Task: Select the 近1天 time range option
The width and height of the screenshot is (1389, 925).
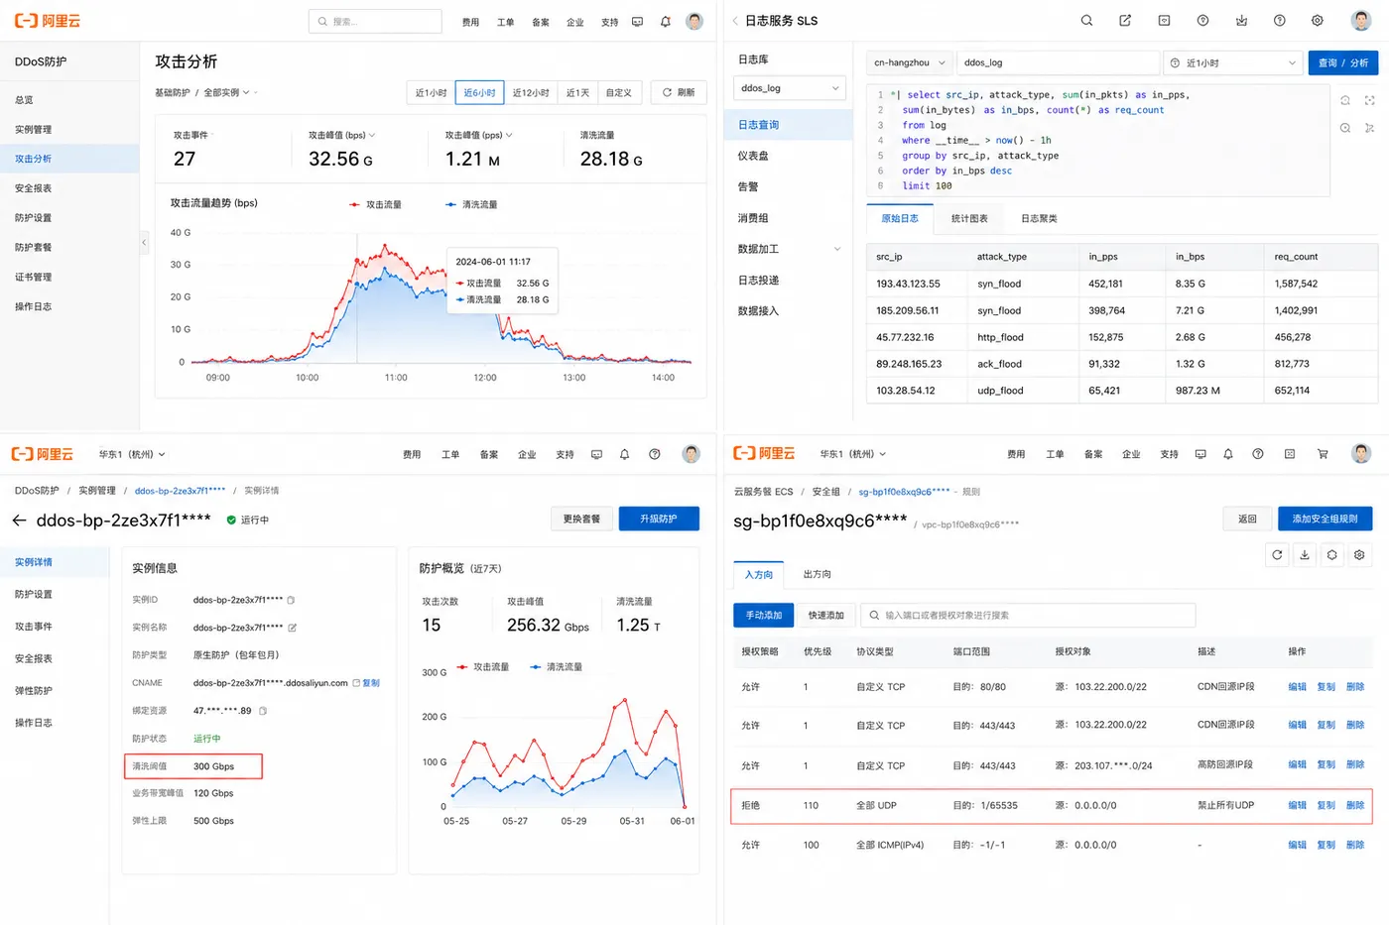Action: 577,92
